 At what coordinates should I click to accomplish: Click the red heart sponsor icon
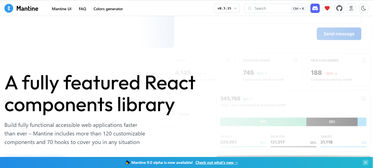click(327, 8)
